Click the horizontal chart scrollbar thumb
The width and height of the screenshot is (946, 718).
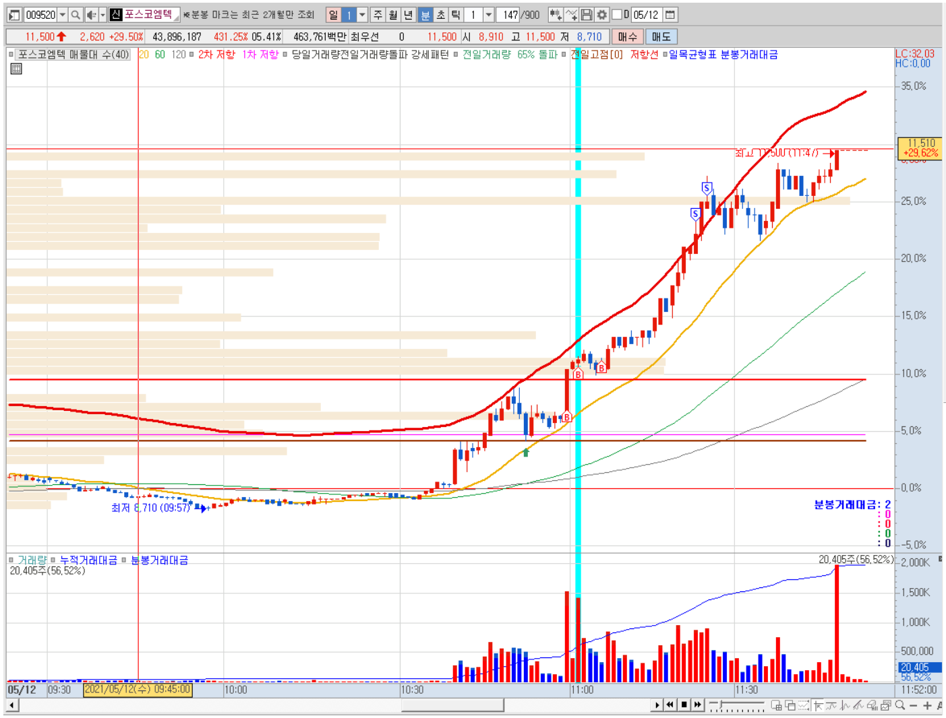click(452, 705)
